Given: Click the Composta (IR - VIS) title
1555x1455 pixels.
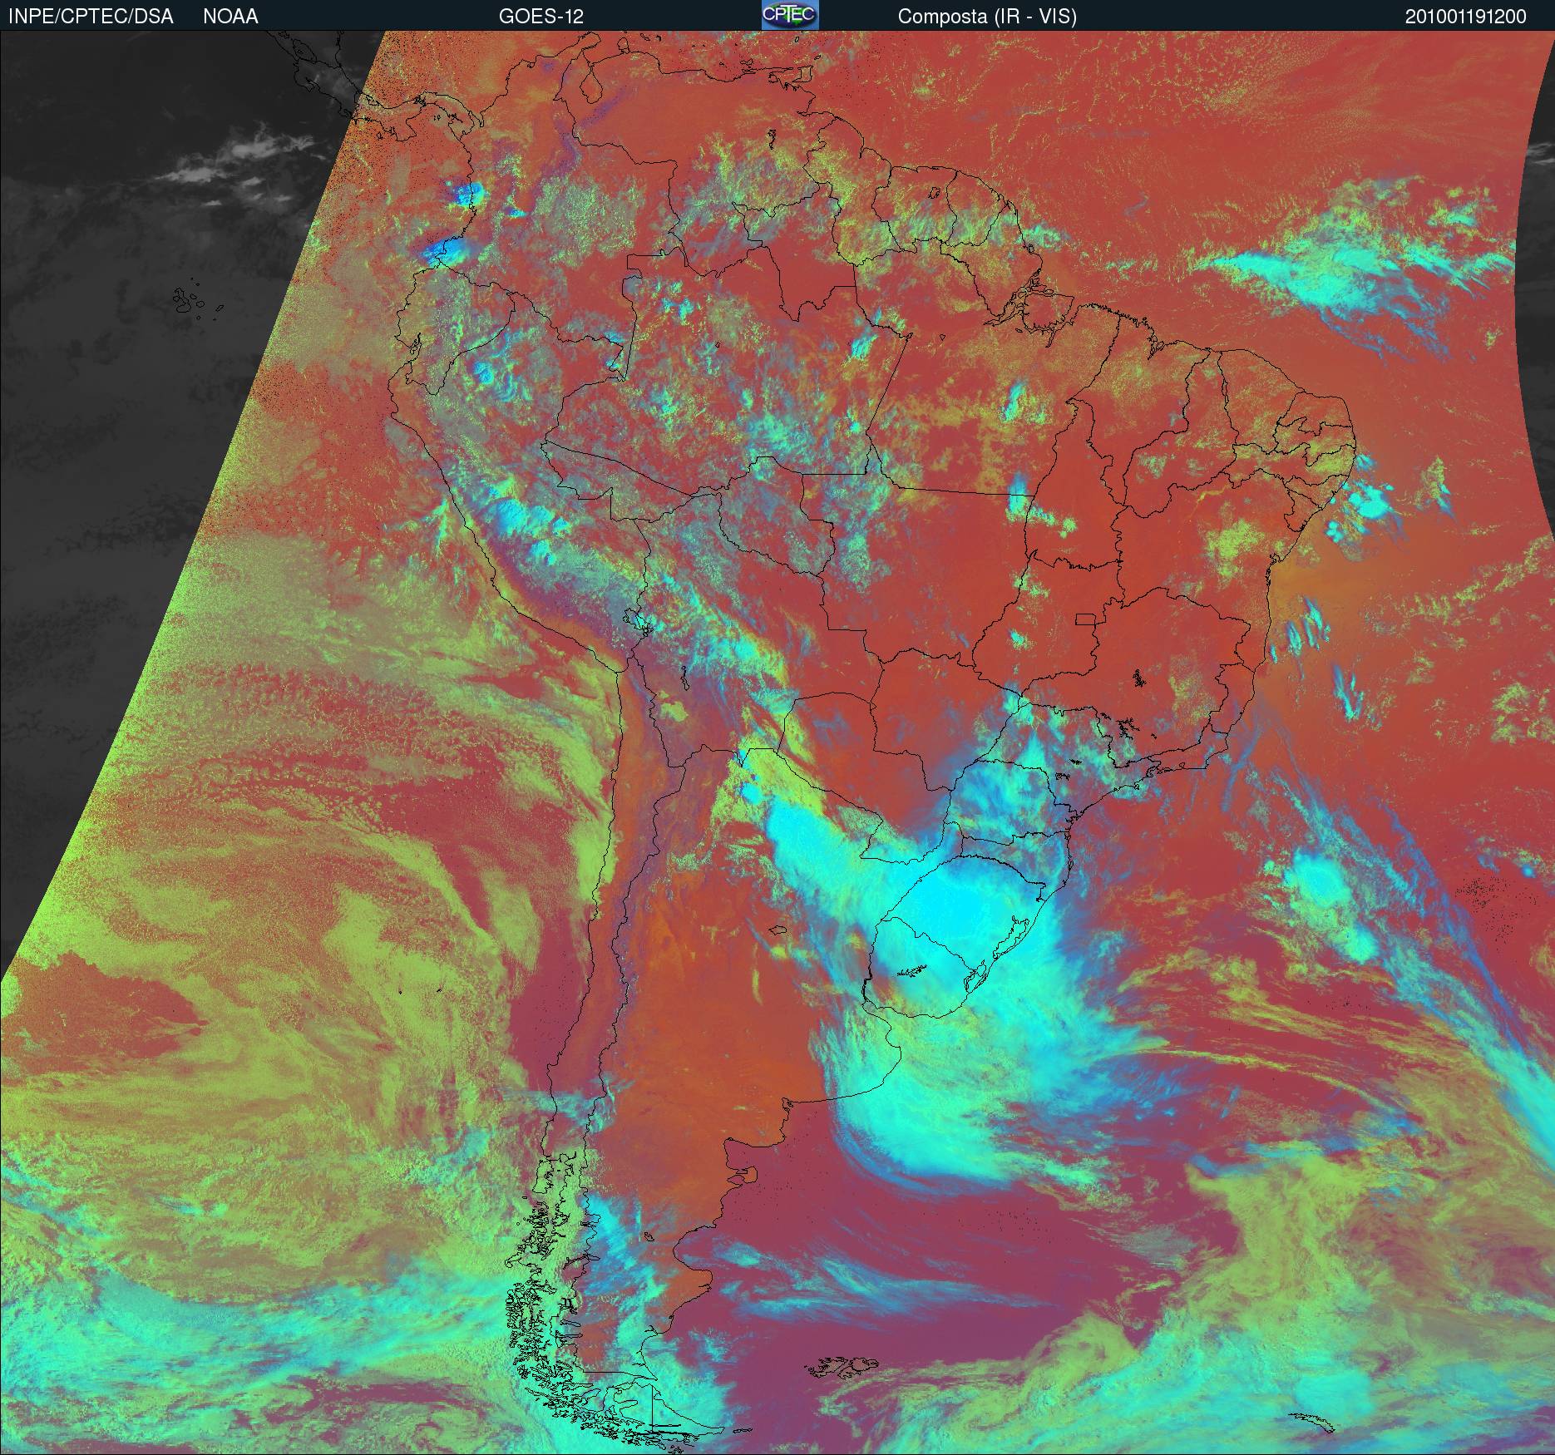Looking at the screenshot, I should pos(987,17).
